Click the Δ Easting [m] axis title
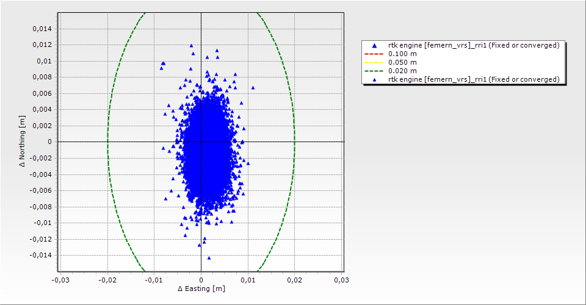 pos(201,289)
